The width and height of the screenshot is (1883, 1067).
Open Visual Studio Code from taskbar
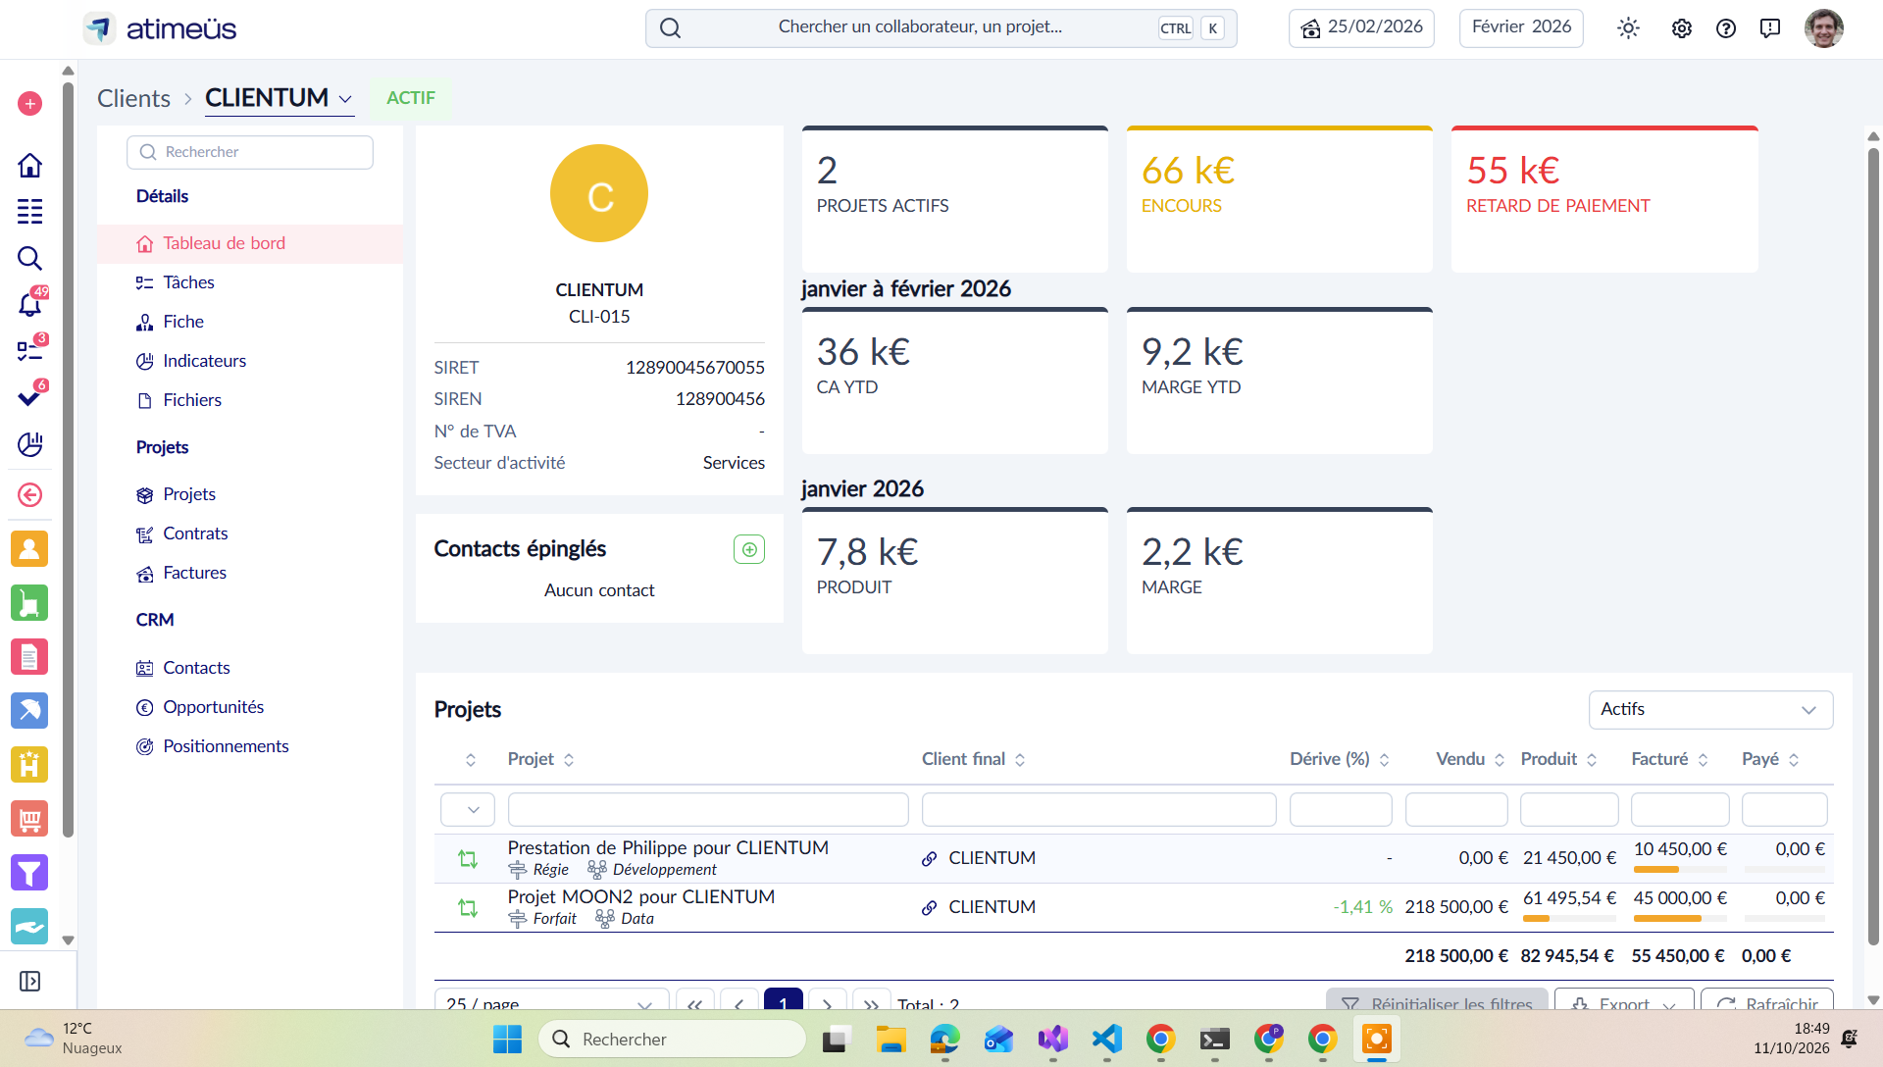pos(1106,1040)
